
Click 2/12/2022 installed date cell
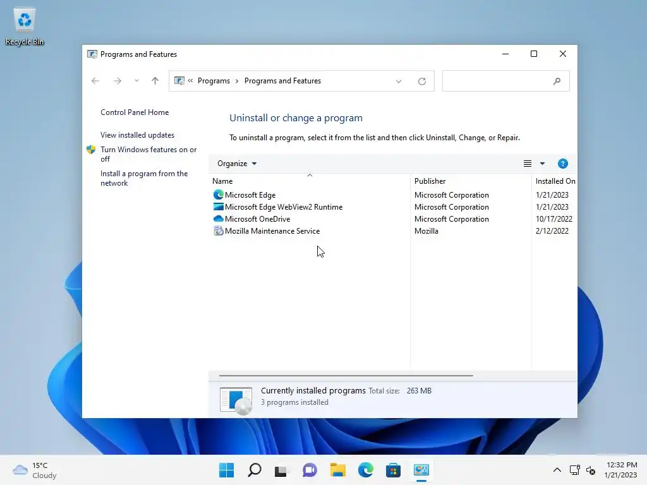552,231
